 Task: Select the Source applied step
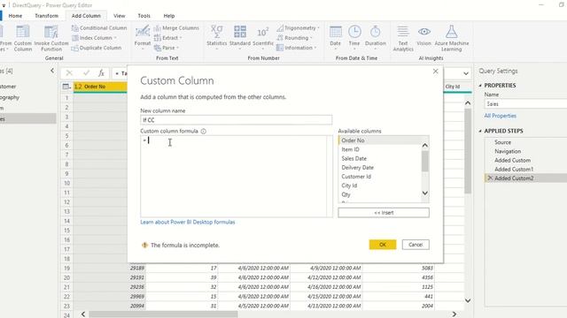[502, 142]
